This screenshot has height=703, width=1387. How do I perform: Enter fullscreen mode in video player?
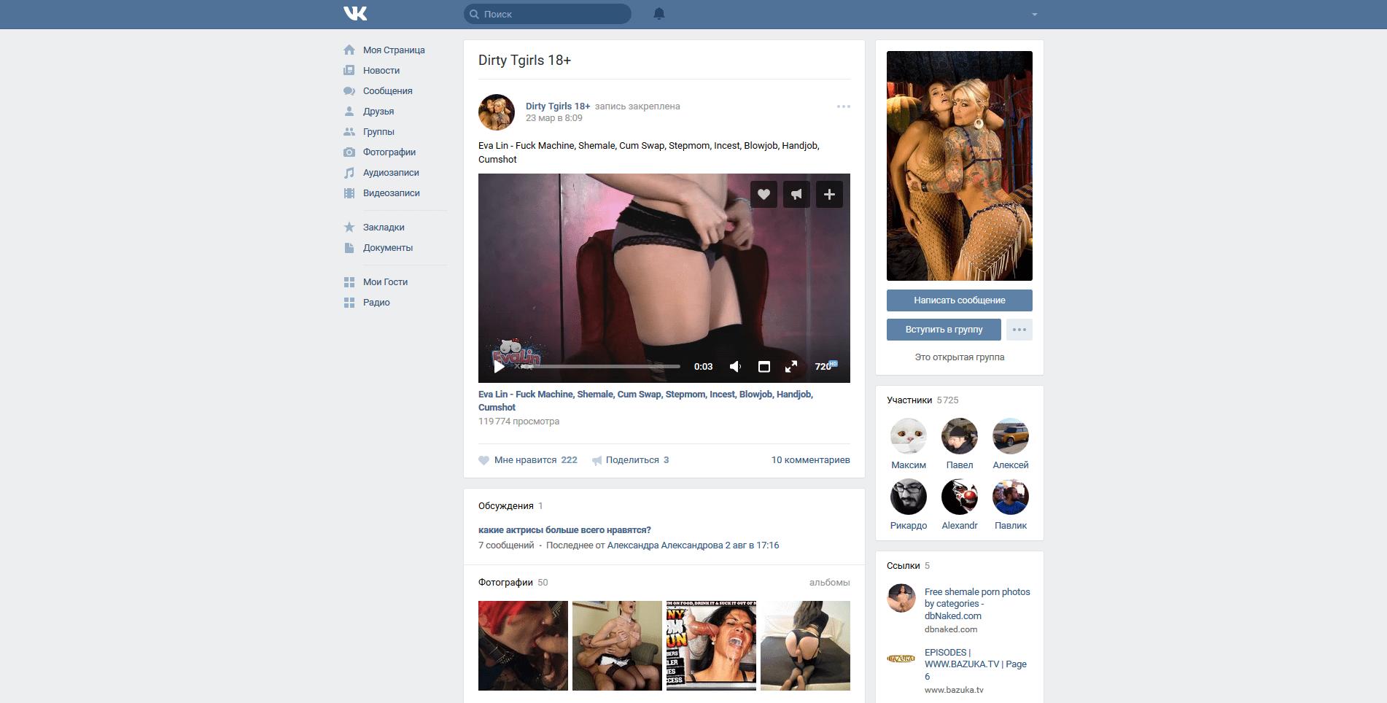(x=790, y=367)
